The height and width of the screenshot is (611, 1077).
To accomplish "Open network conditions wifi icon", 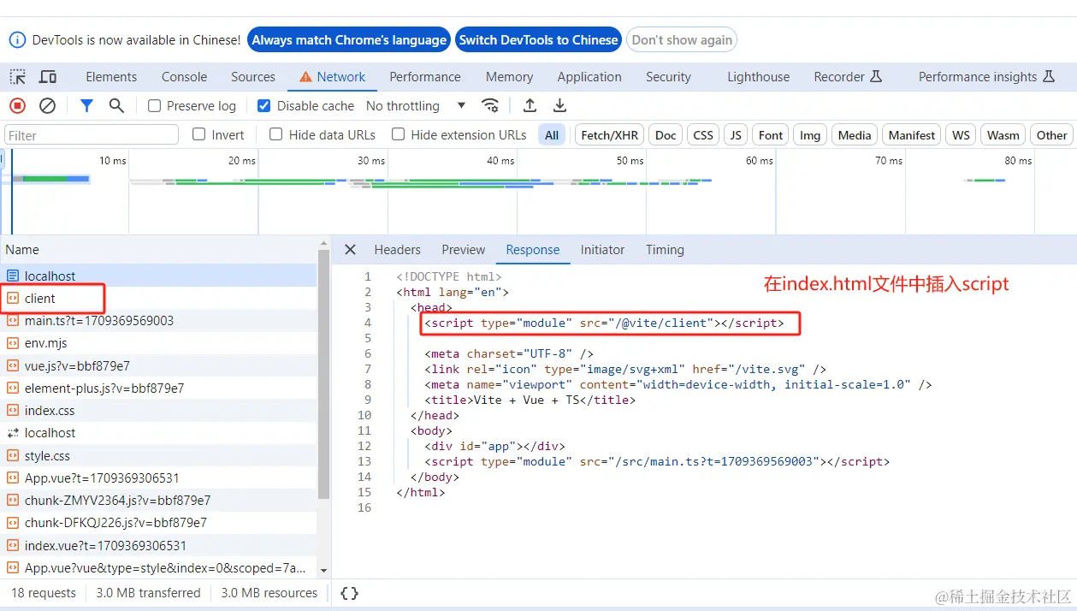I will click(x=490, y=106).
